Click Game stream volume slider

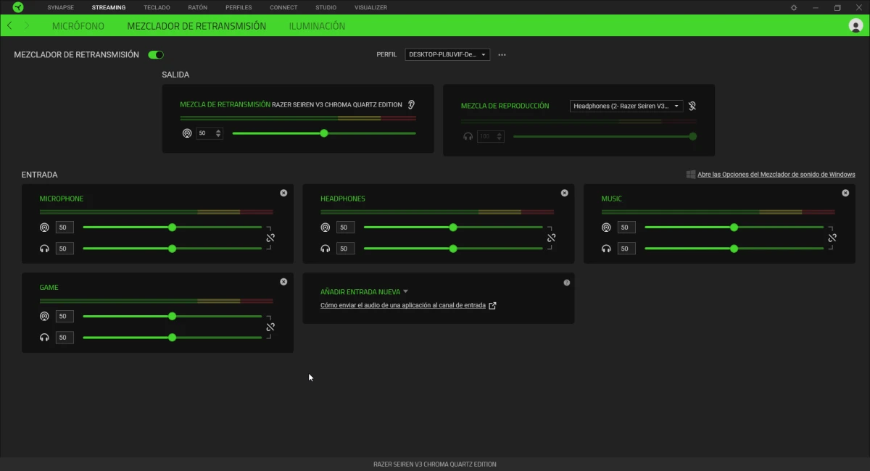pyautogui.click(x=173, y=316)
